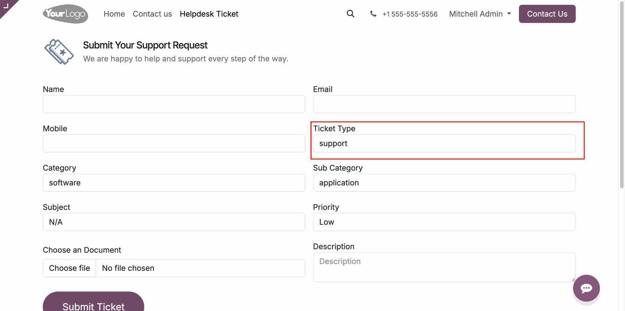Click the ticket illustration icon

[x=59, y=52]
